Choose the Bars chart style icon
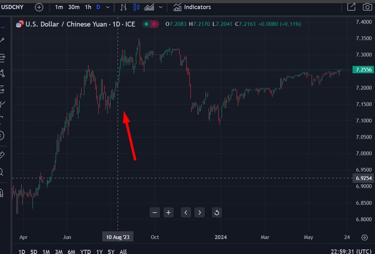The image size is (375, 254). click(123, 7)
